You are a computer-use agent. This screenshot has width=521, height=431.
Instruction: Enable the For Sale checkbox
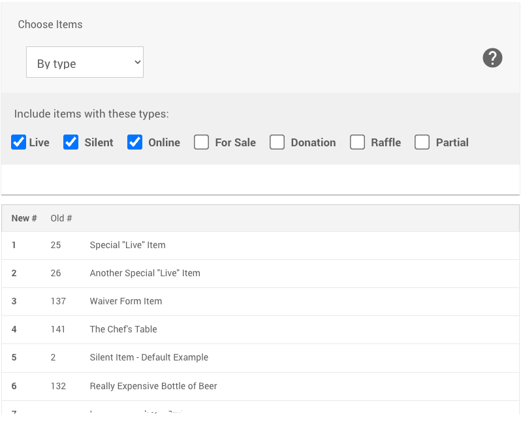(201, 142)
